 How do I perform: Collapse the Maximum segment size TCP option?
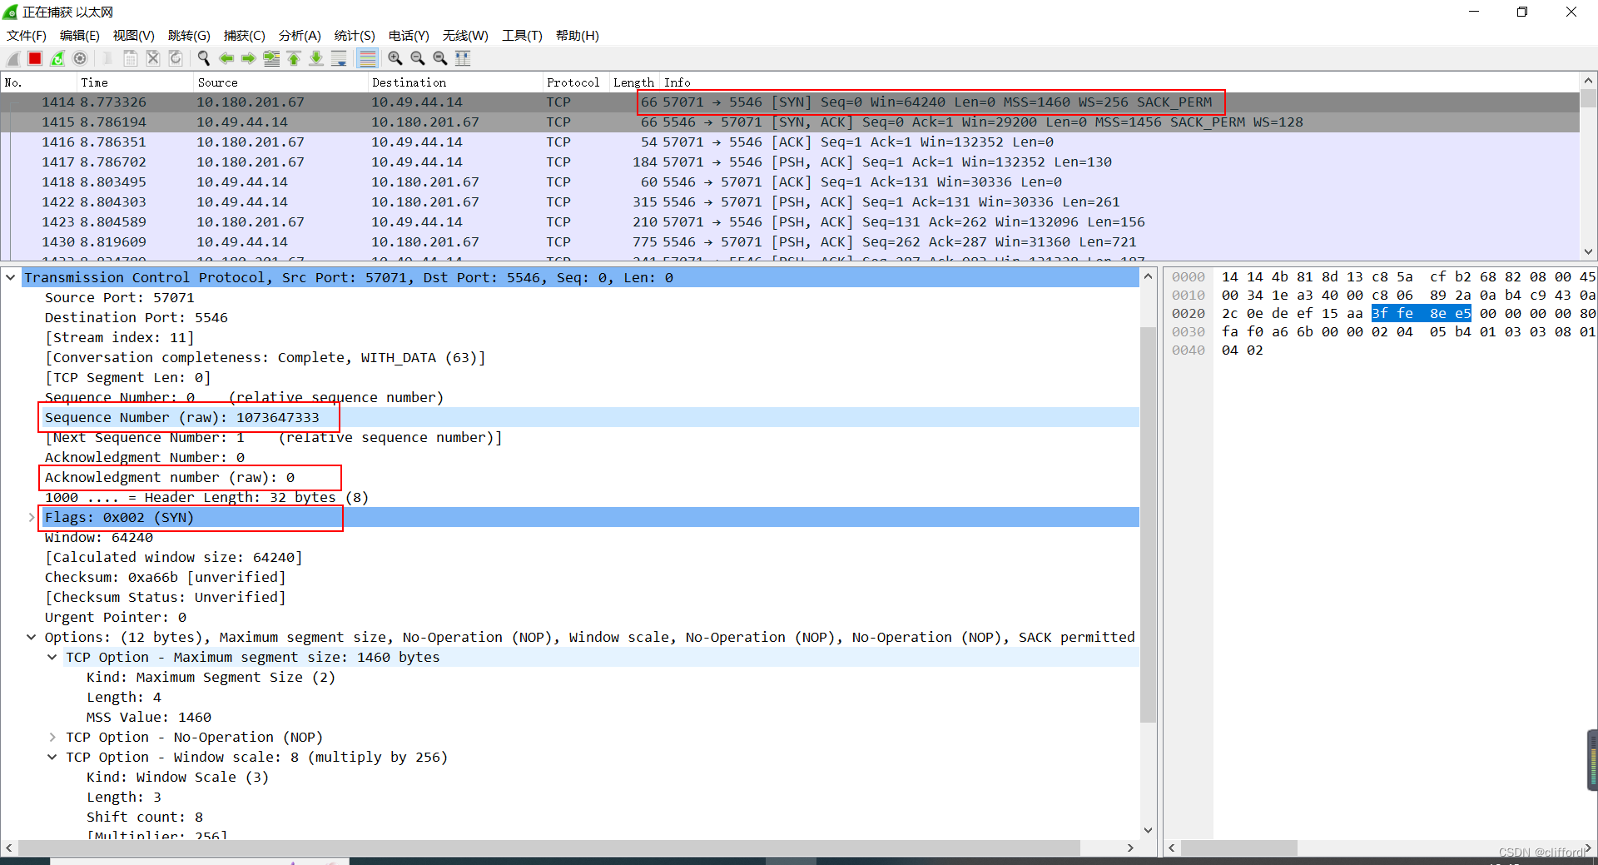pos(52,658)
